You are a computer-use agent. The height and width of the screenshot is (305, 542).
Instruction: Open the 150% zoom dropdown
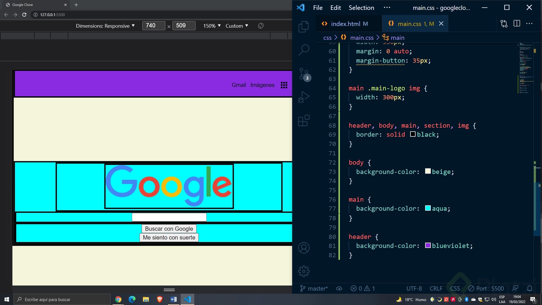click(x=212, y=26)
